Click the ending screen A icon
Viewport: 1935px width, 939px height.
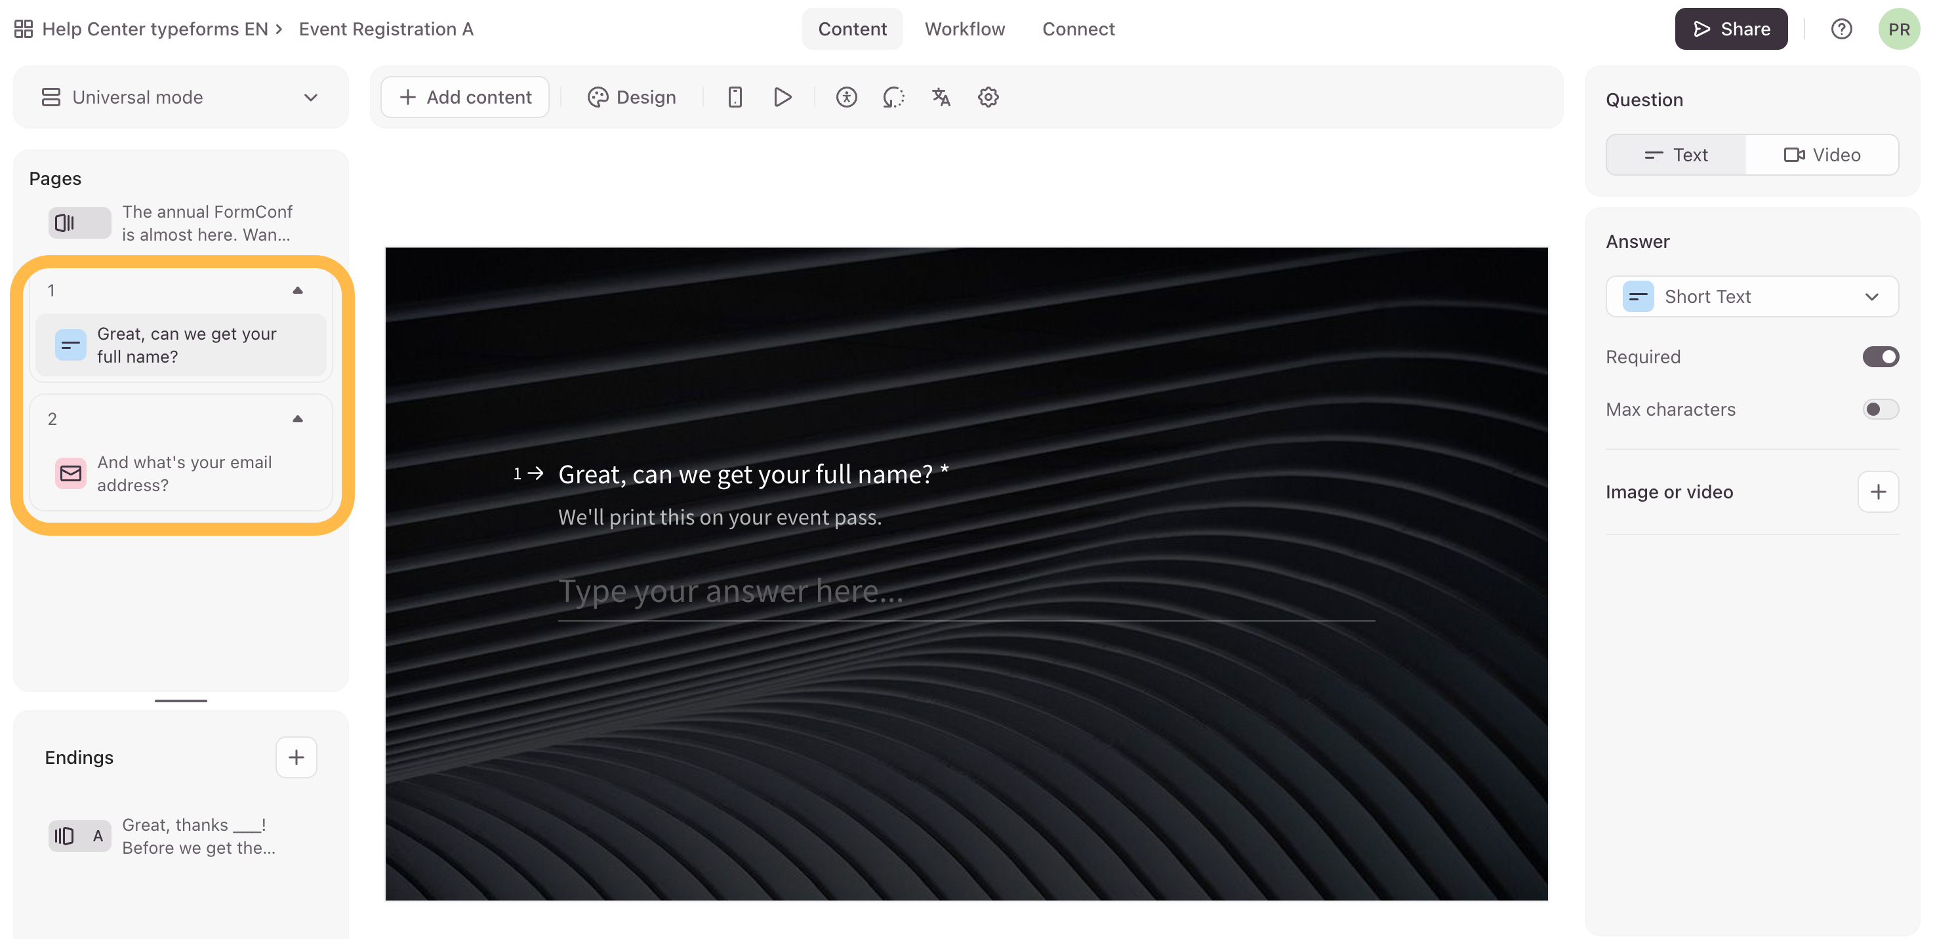[79, 836]
